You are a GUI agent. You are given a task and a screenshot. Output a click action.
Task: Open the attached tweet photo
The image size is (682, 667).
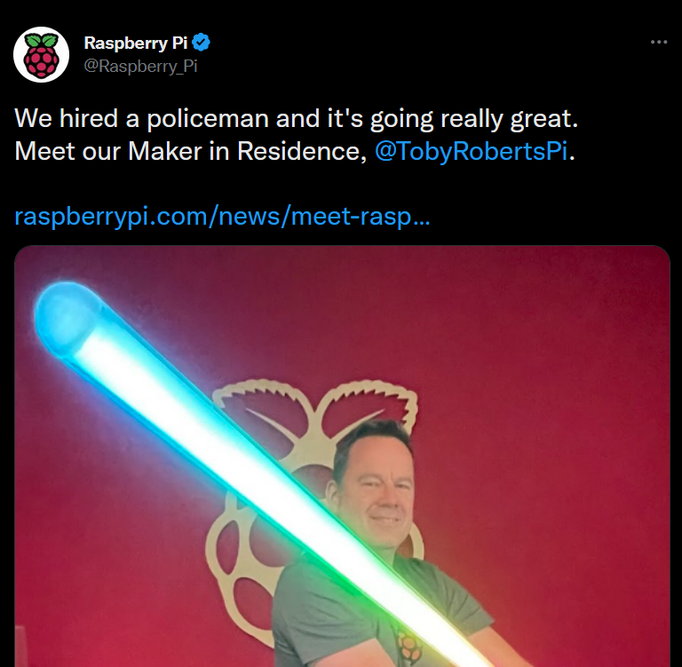pos(342,456)
